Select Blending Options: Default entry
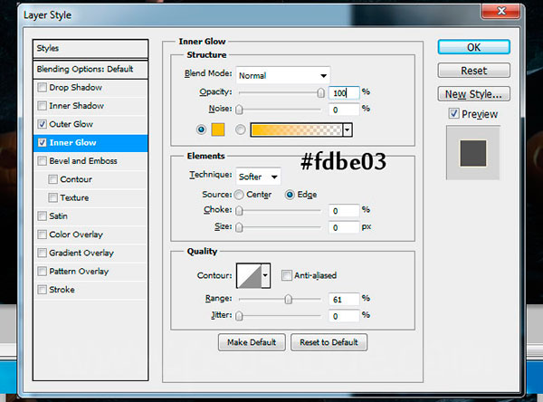The width and height of the screenshot is (543, 402). click(x=90, y=69)
